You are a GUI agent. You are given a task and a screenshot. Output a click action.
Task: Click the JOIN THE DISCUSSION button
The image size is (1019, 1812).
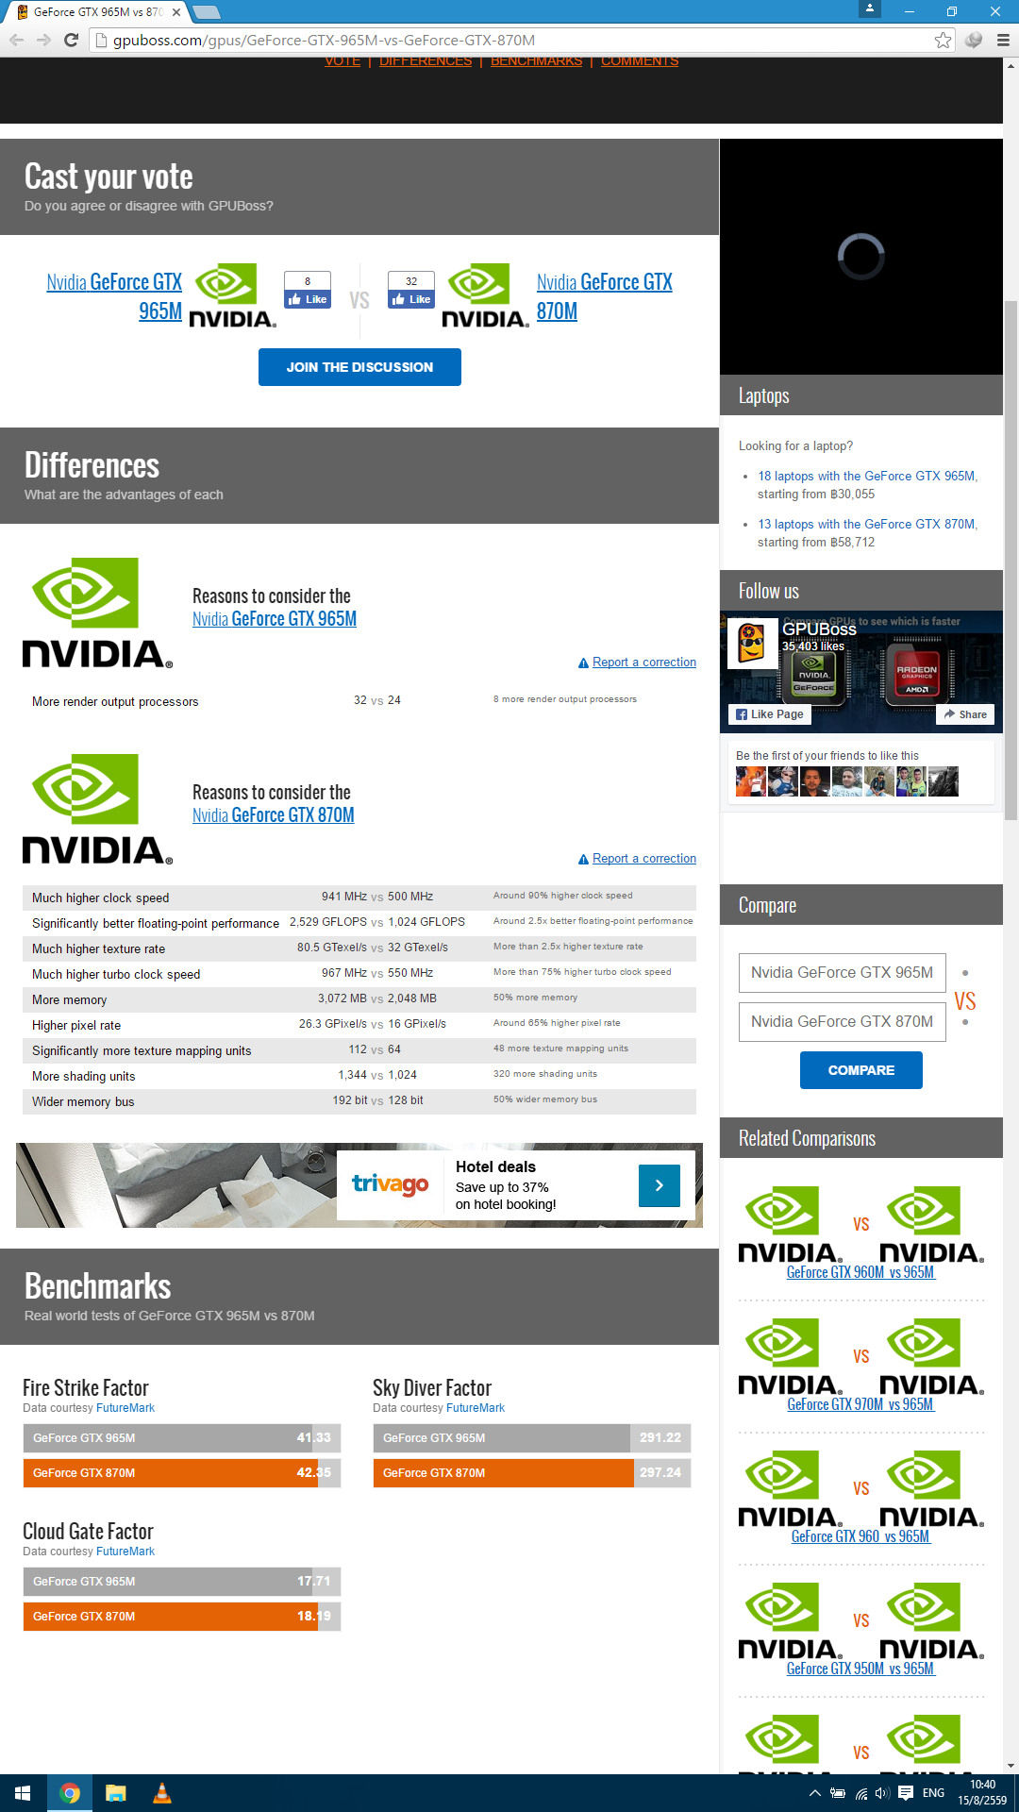[359, 367]
